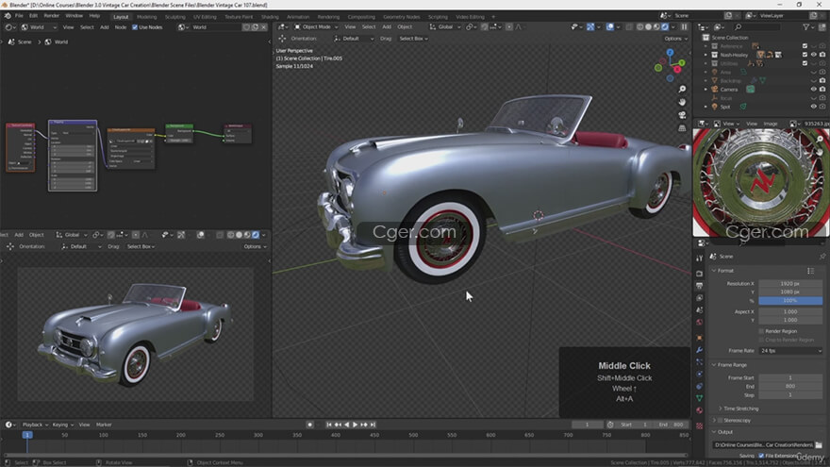Open the File menu

19,16
